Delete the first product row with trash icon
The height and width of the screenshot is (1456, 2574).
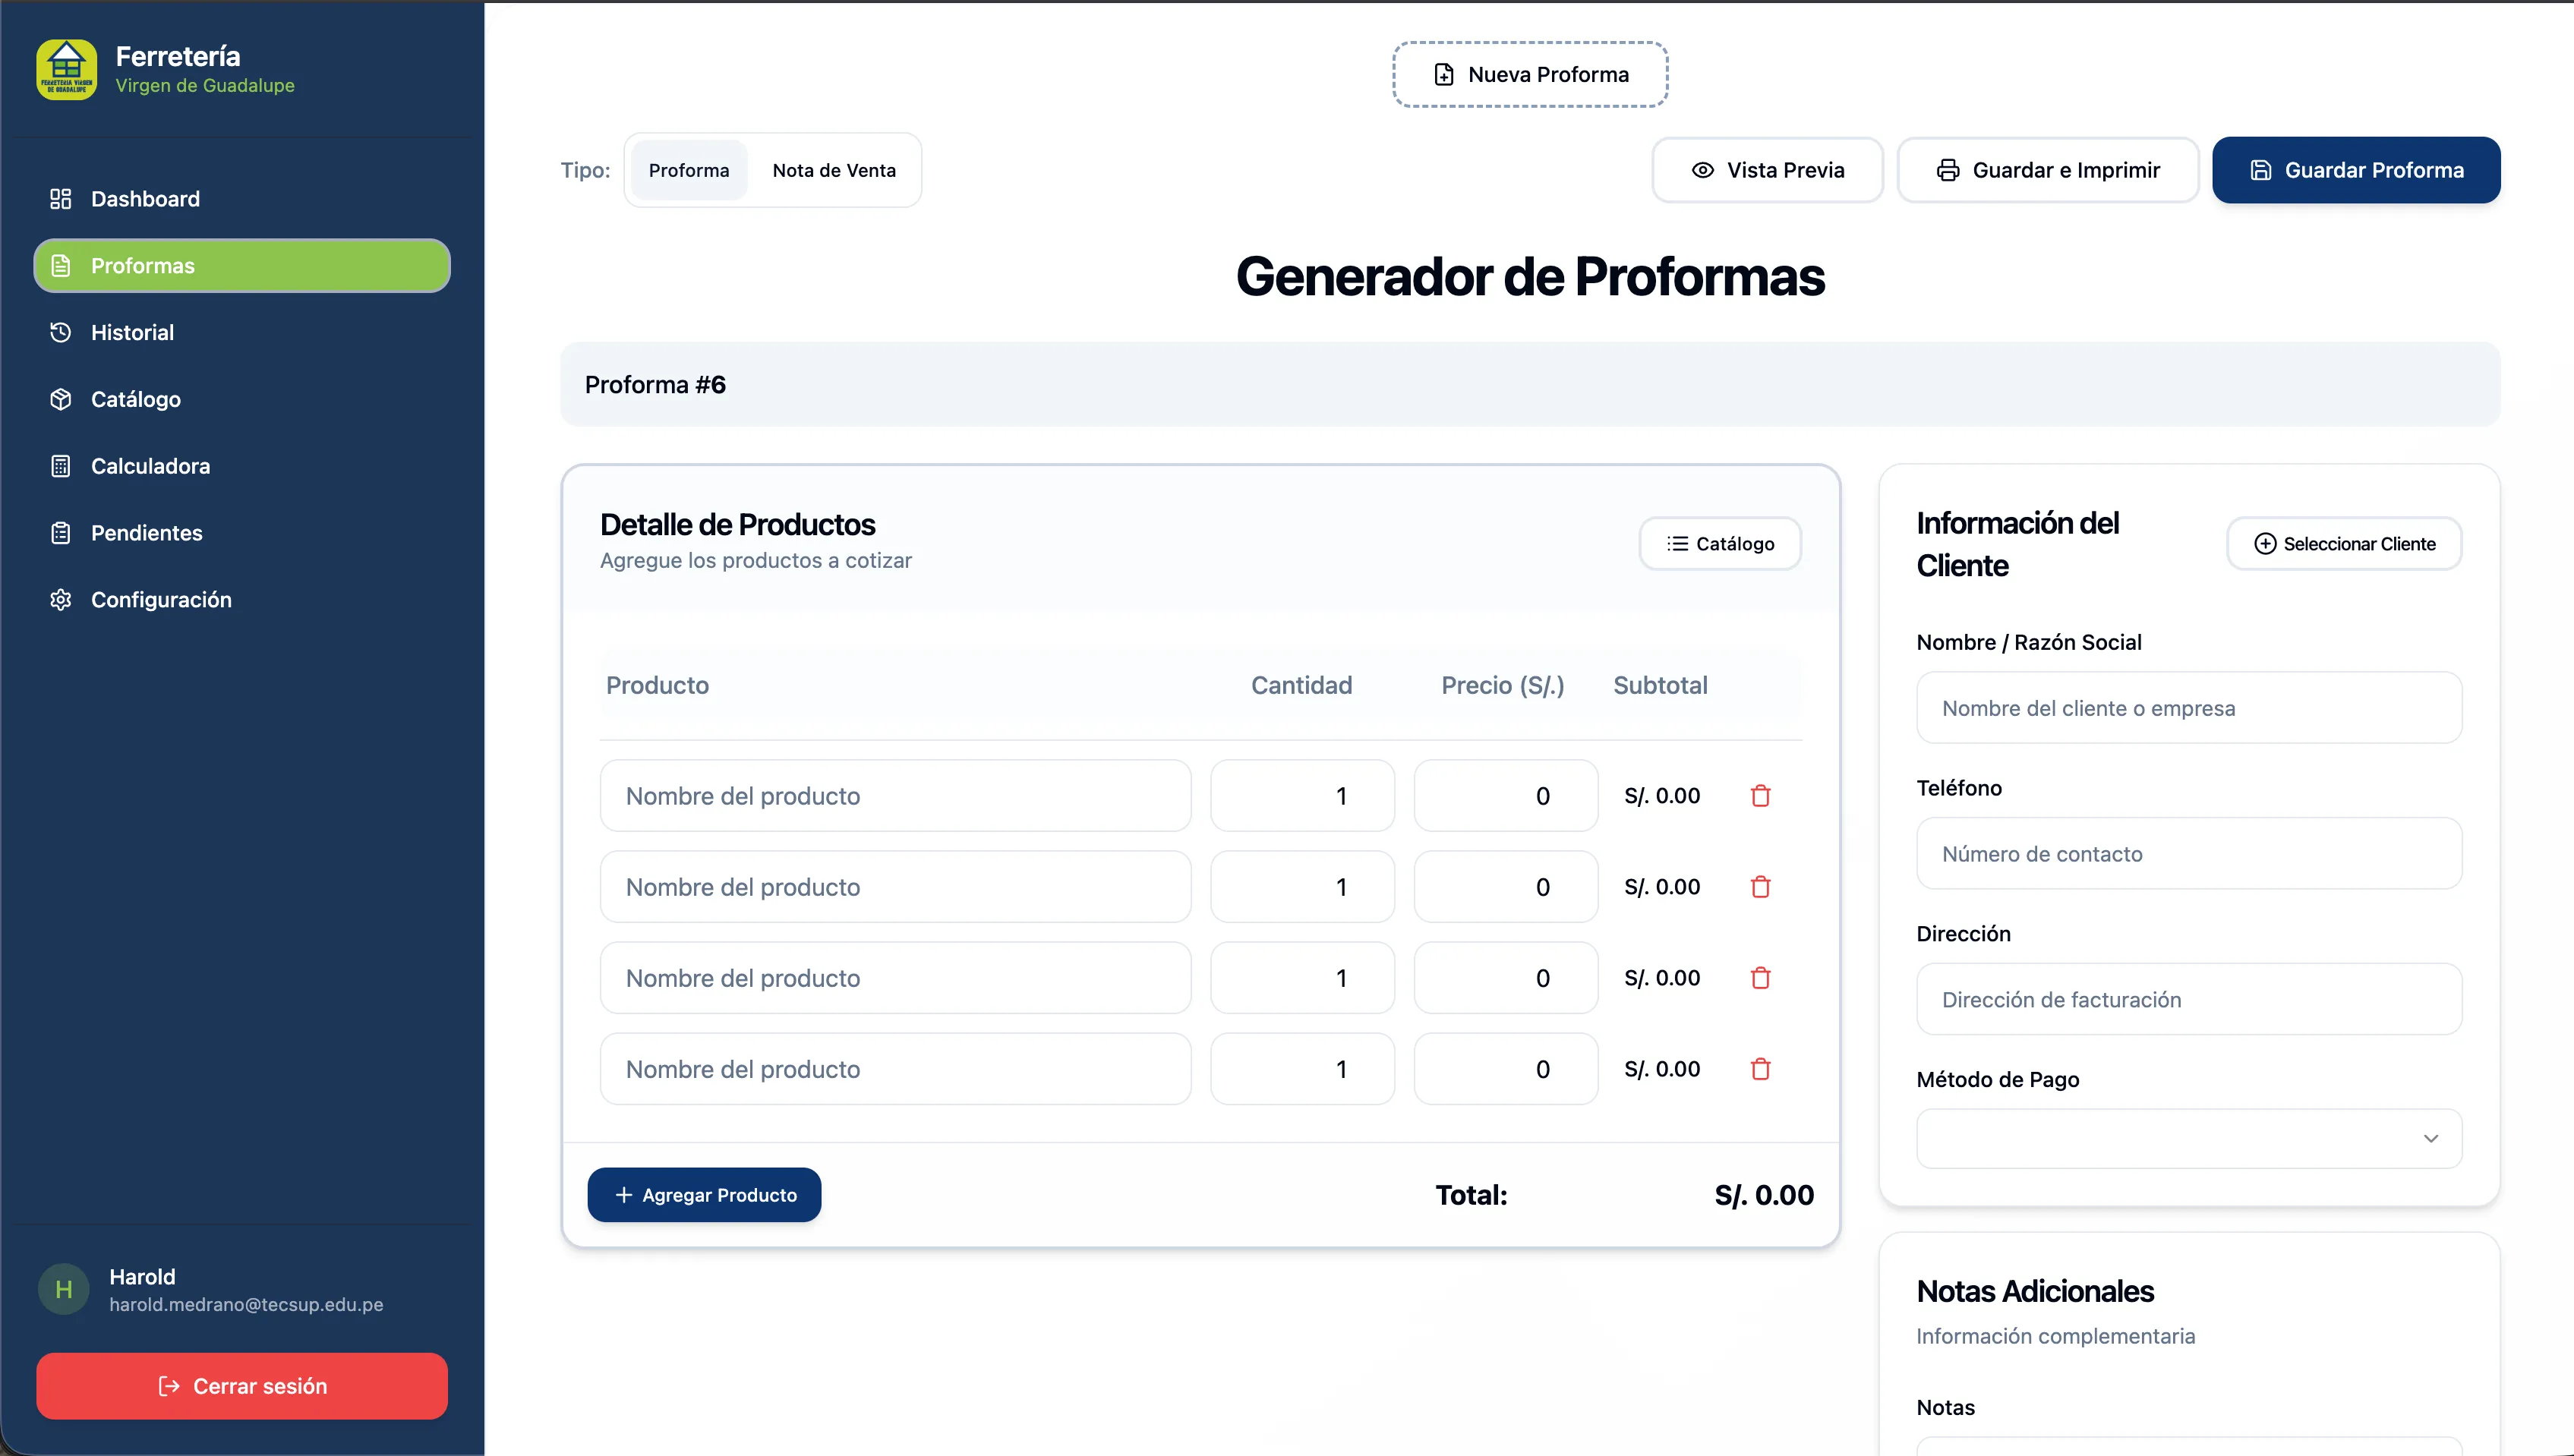1760,796
